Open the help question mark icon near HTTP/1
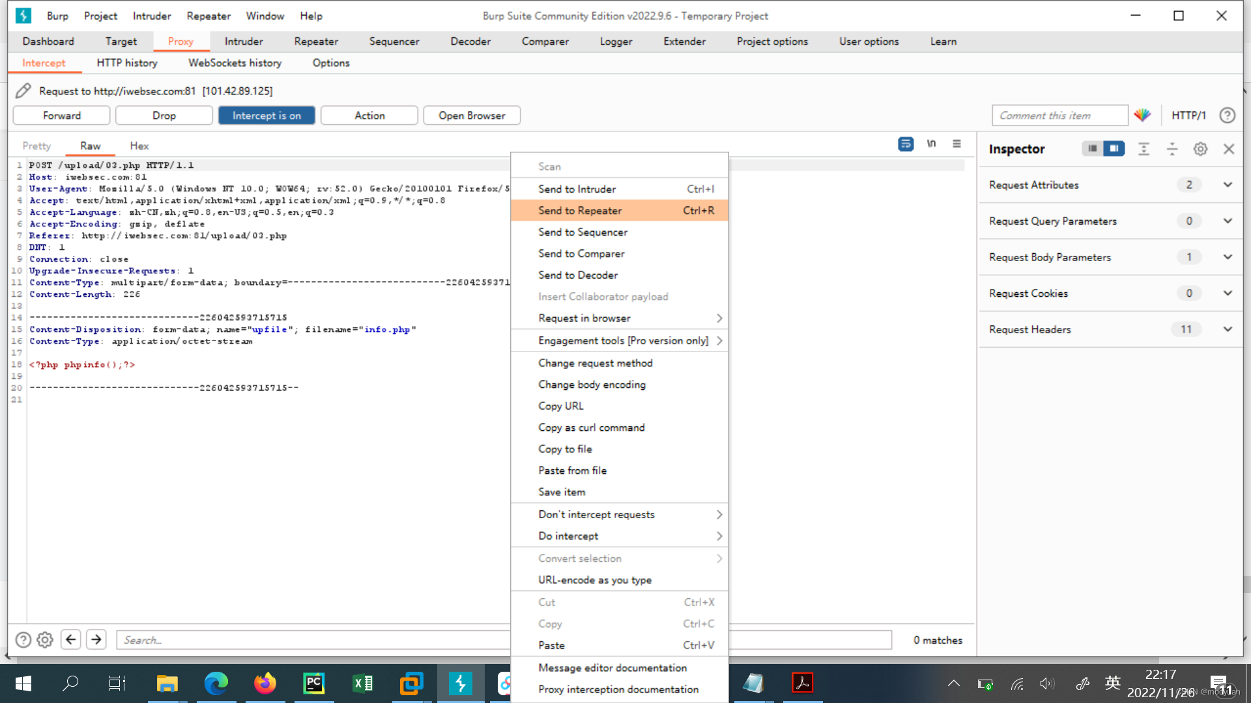 click(1227, 115)
